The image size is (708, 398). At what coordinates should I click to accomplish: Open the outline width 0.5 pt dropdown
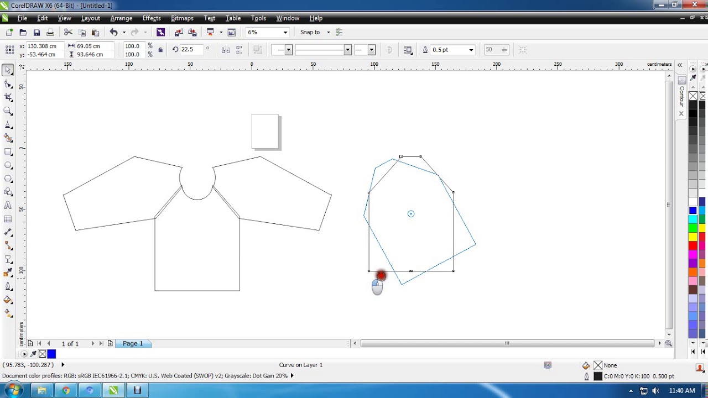(471, 50)
